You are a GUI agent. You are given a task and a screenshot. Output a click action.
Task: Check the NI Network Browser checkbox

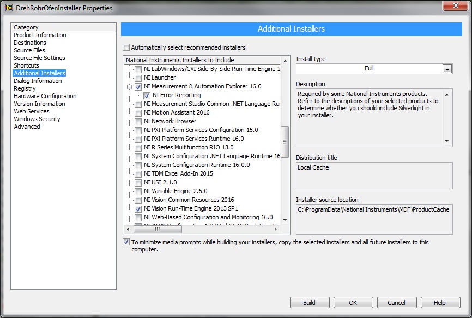click(138, 122)
